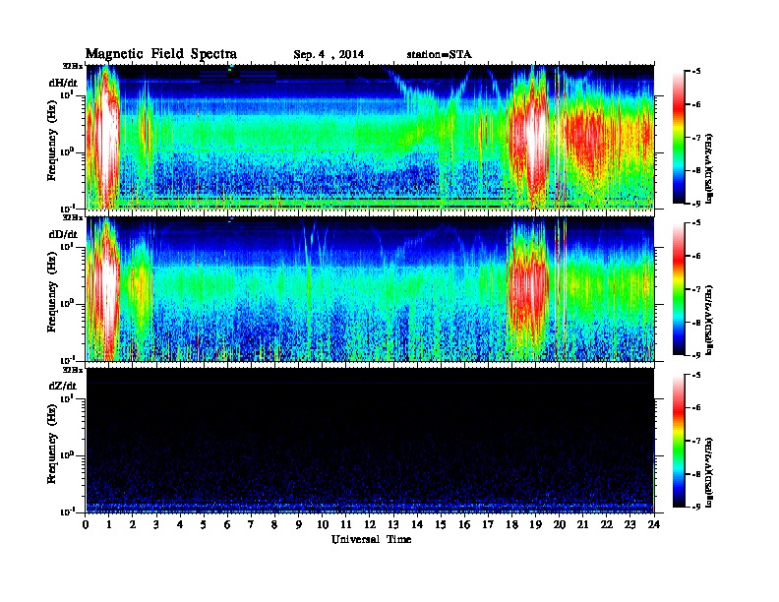Click hour label 18 on the time axis
Screen dimensions: 779x602
(x=511, y=524)
